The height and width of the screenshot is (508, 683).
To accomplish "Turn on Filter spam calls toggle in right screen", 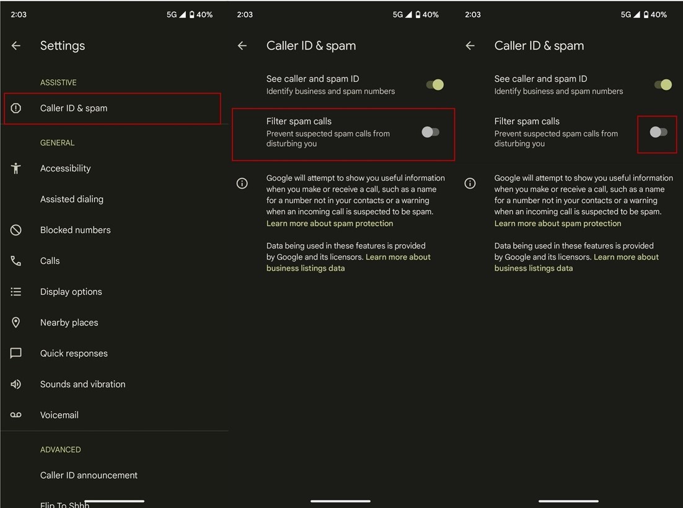I will coord(658,132).
